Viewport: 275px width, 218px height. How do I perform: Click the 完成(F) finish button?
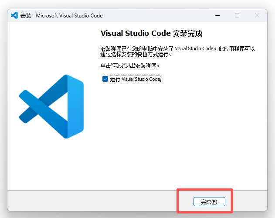pos(209,202)
